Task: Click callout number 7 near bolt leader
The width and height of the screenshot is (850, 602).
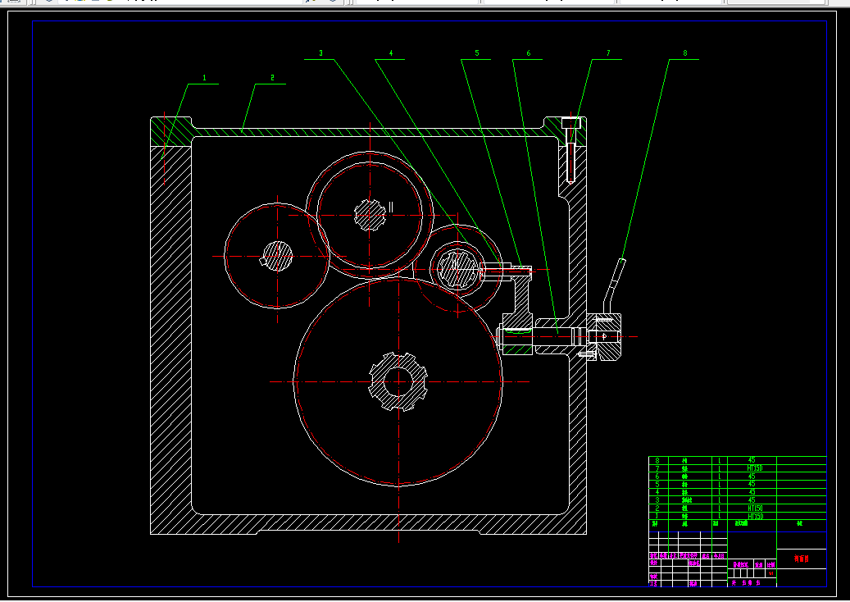Action: [608, 53]
